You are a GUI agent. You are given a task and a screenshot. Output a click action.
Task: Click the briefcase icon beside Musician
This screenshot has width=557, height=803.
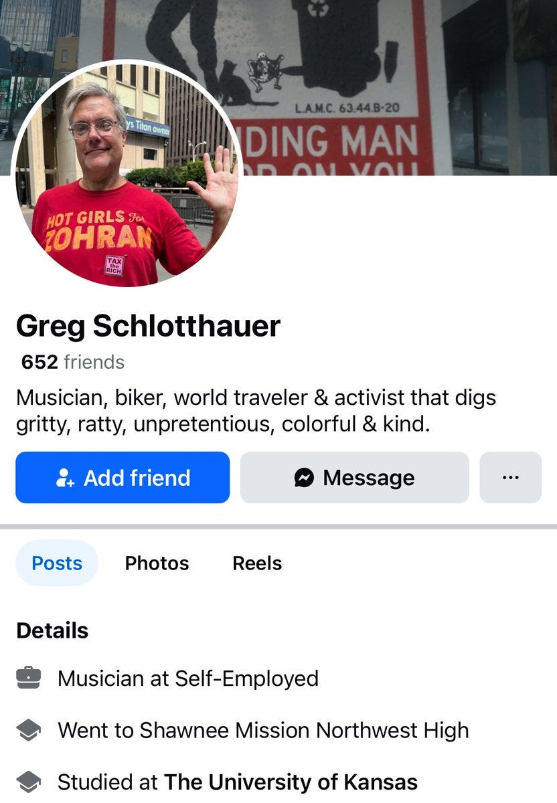(28, 679)
